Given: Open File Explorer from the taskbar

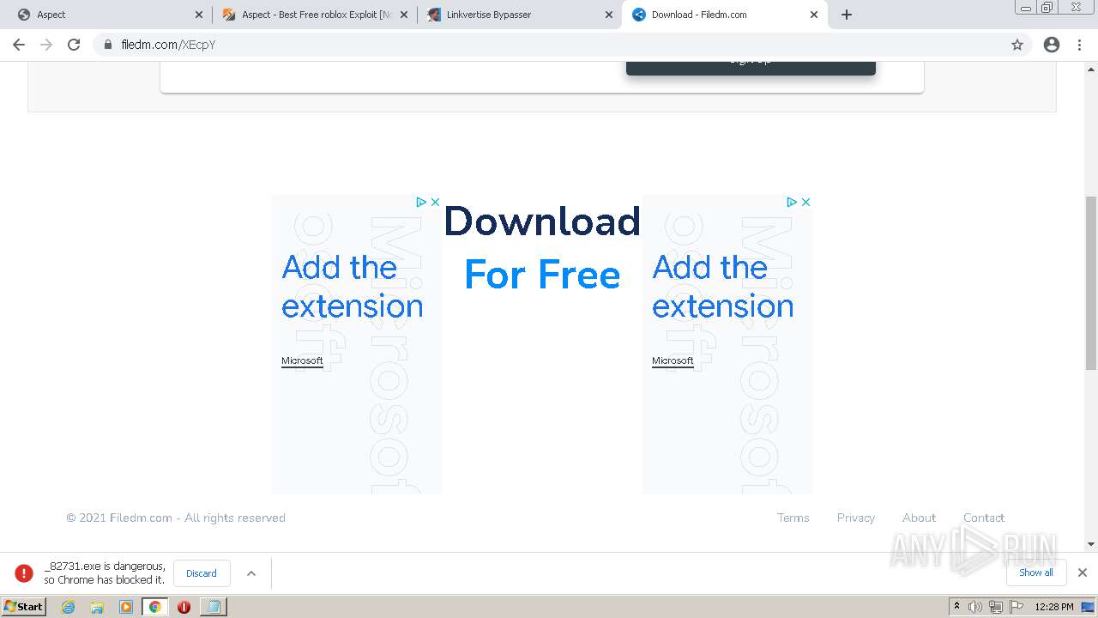Looking at the screenshot, I should click(97, 607).
